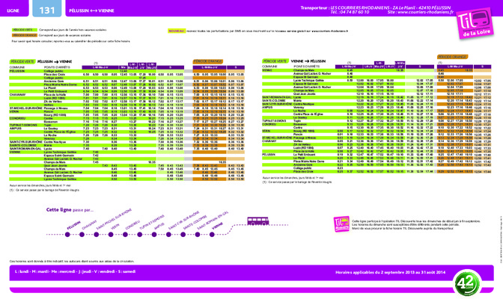Screen dimensions: 503x299
Task: Click the purple bus icon on the route
Action: (x=258, y=221)
